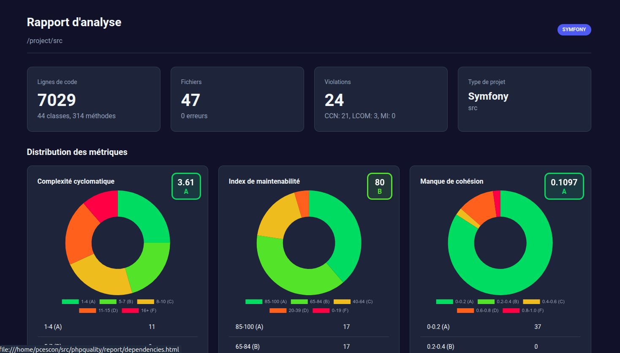Click the 3.61 A complexity score badge
Viewport: 620px width, 353px height.
186,186
